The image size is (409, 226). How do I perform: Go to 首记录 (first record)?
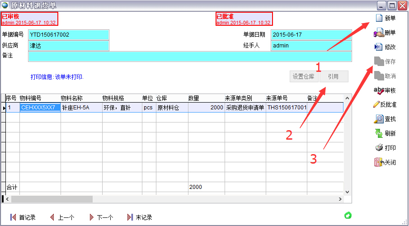(14, 217)
